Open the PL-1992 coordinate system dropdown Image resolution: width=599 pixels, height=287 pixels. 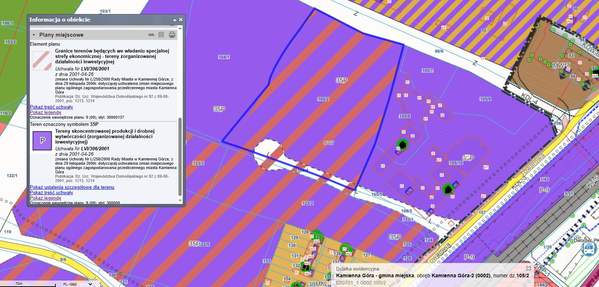77,284
